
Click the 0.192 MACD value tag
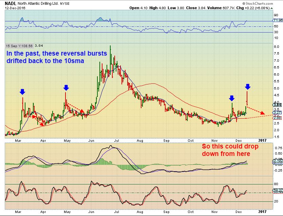[x=278, y=160]
